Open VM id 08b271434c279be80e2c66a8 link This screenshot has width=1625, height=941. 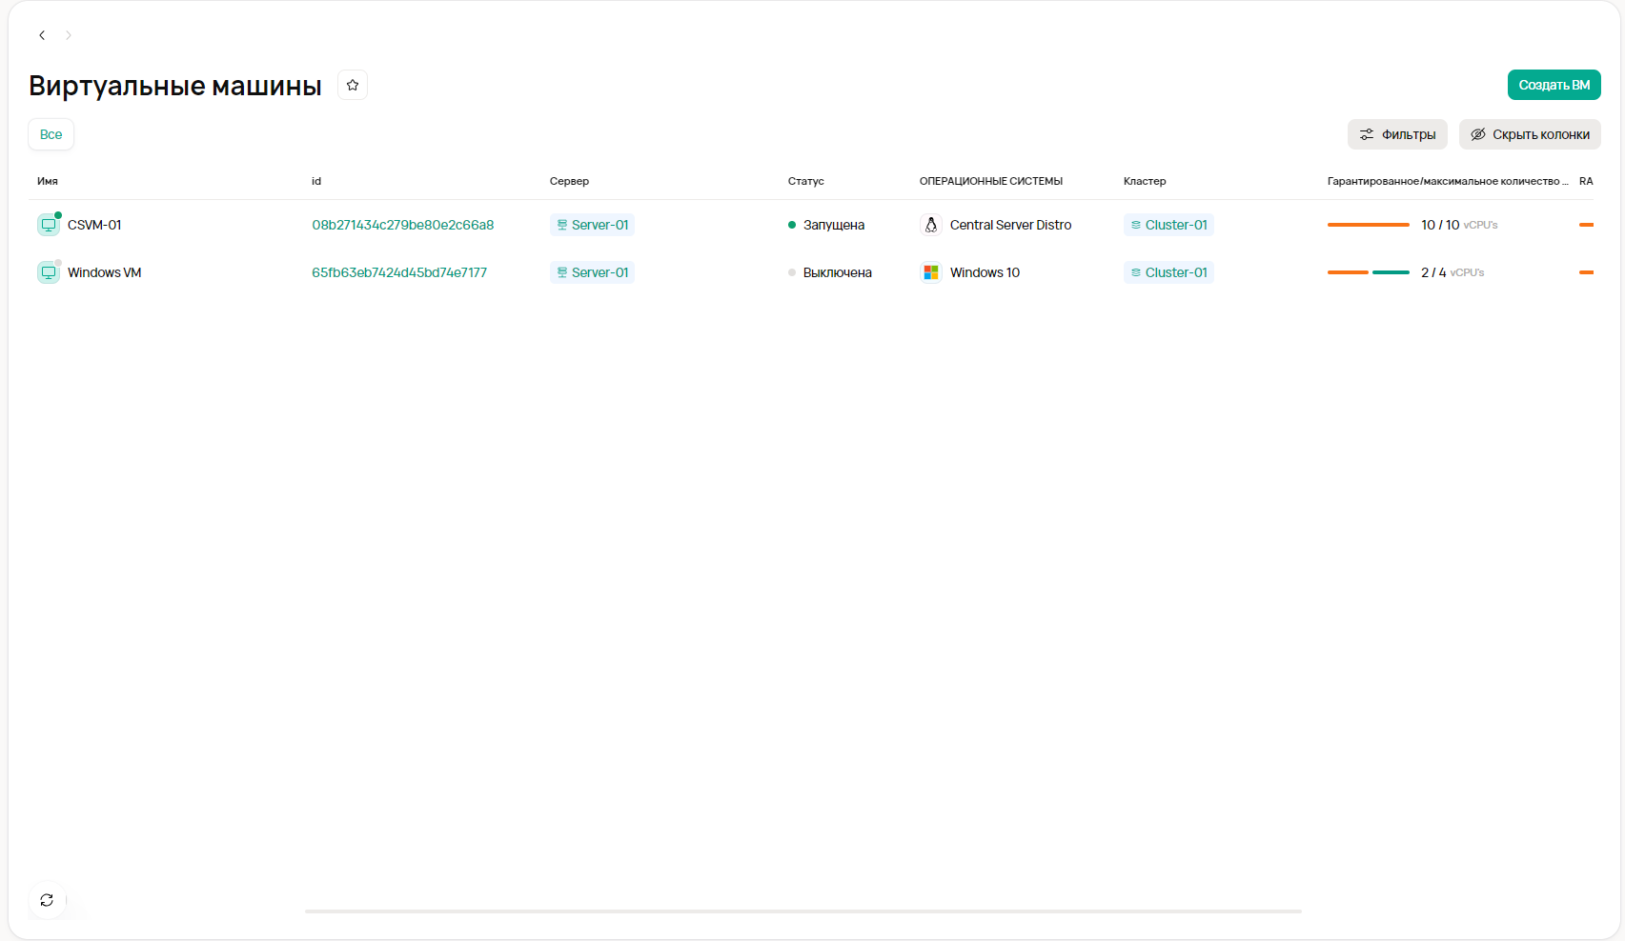tap(403, 225)
